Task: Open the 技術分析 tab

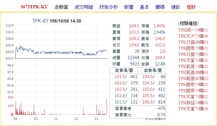Action: pyautogui.click(x=108, y=7)
